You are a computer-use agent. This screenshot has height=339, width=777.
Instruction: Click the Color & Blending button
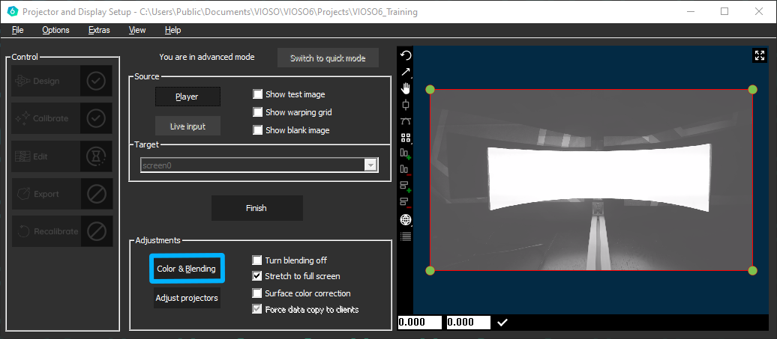(x=186, y=269)
